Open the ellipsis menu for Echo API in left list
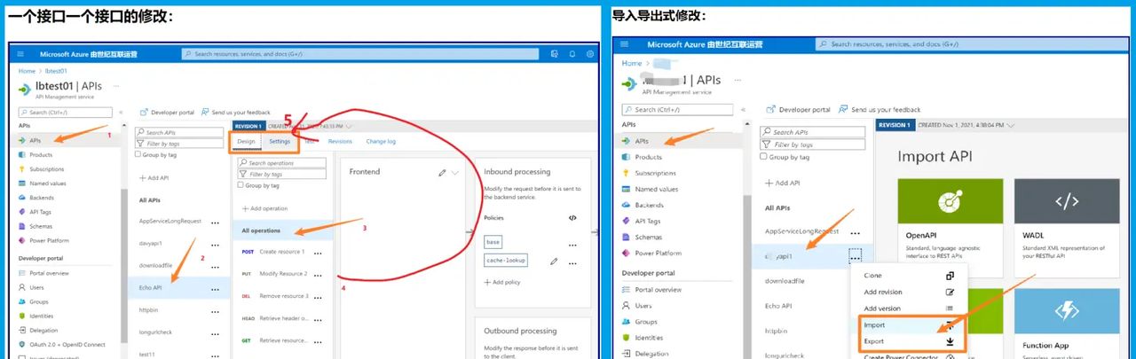The width and height of the screenshot is (1136, 359). [215, 288]
